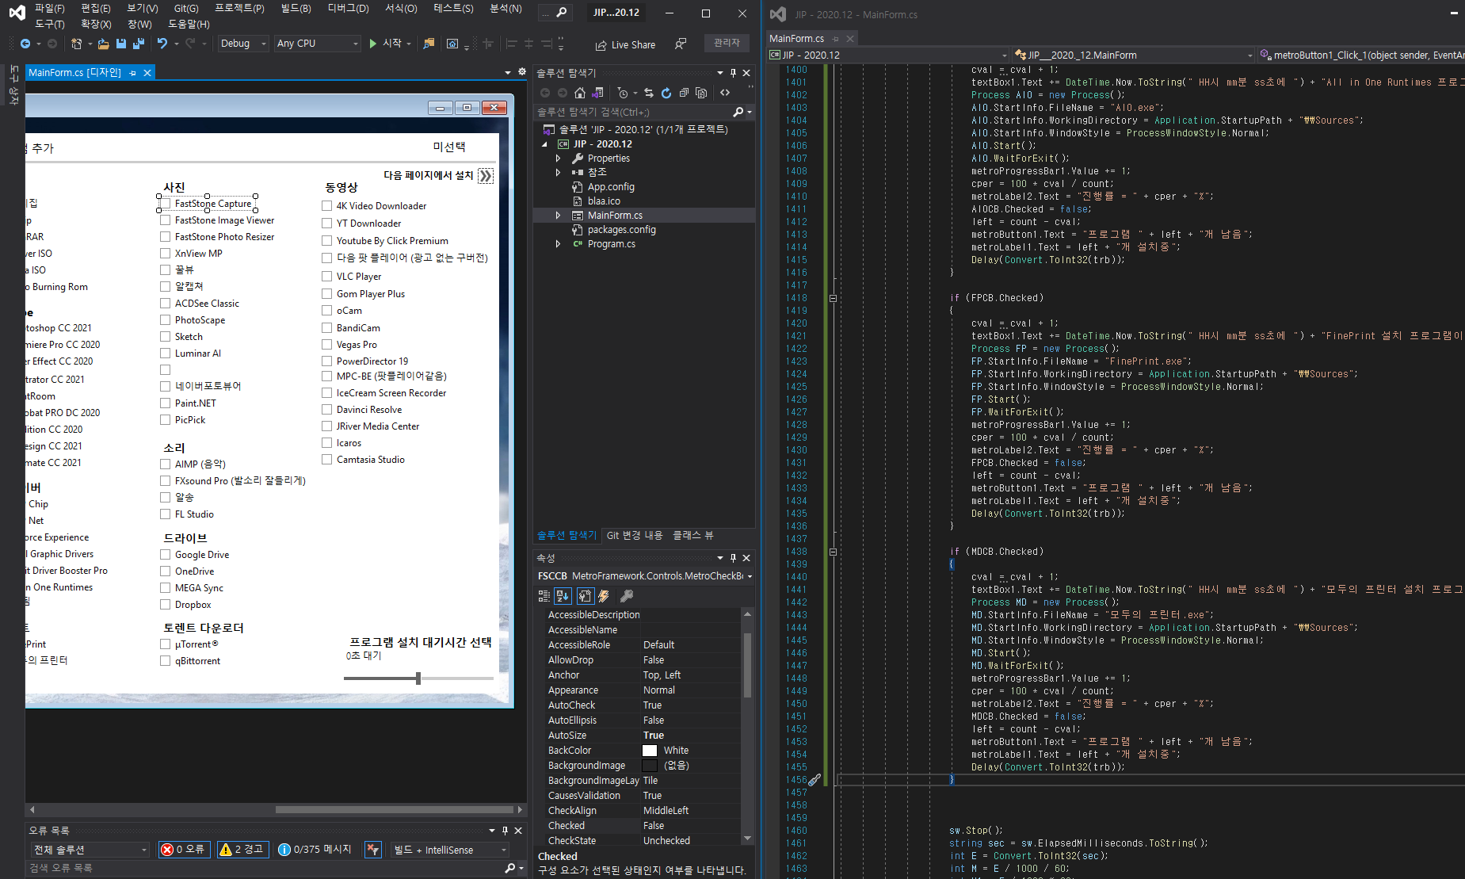Expand the MainForm.cs tree node

558,216
